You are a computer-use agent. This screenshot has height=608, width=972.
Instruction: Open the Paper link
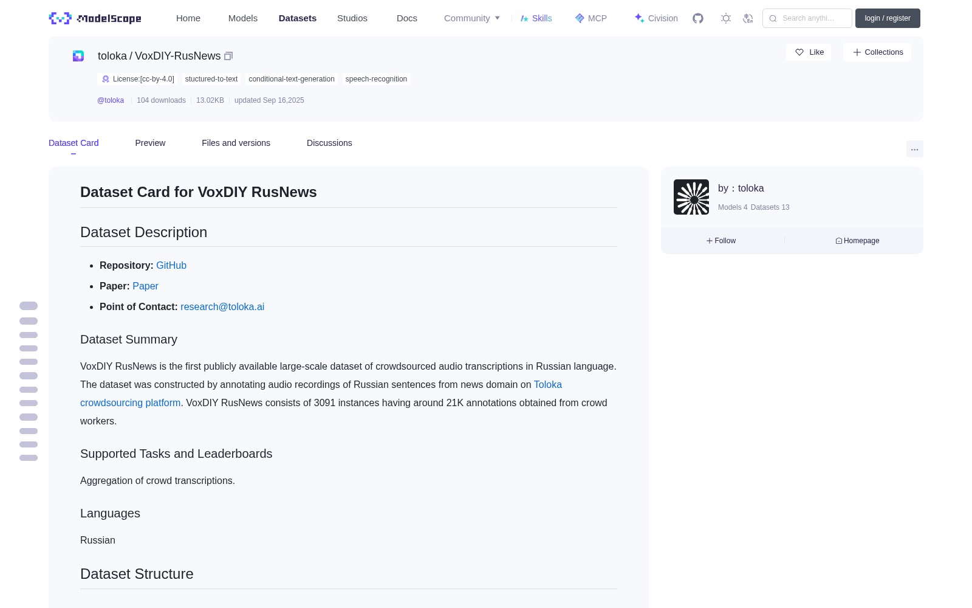145,286
